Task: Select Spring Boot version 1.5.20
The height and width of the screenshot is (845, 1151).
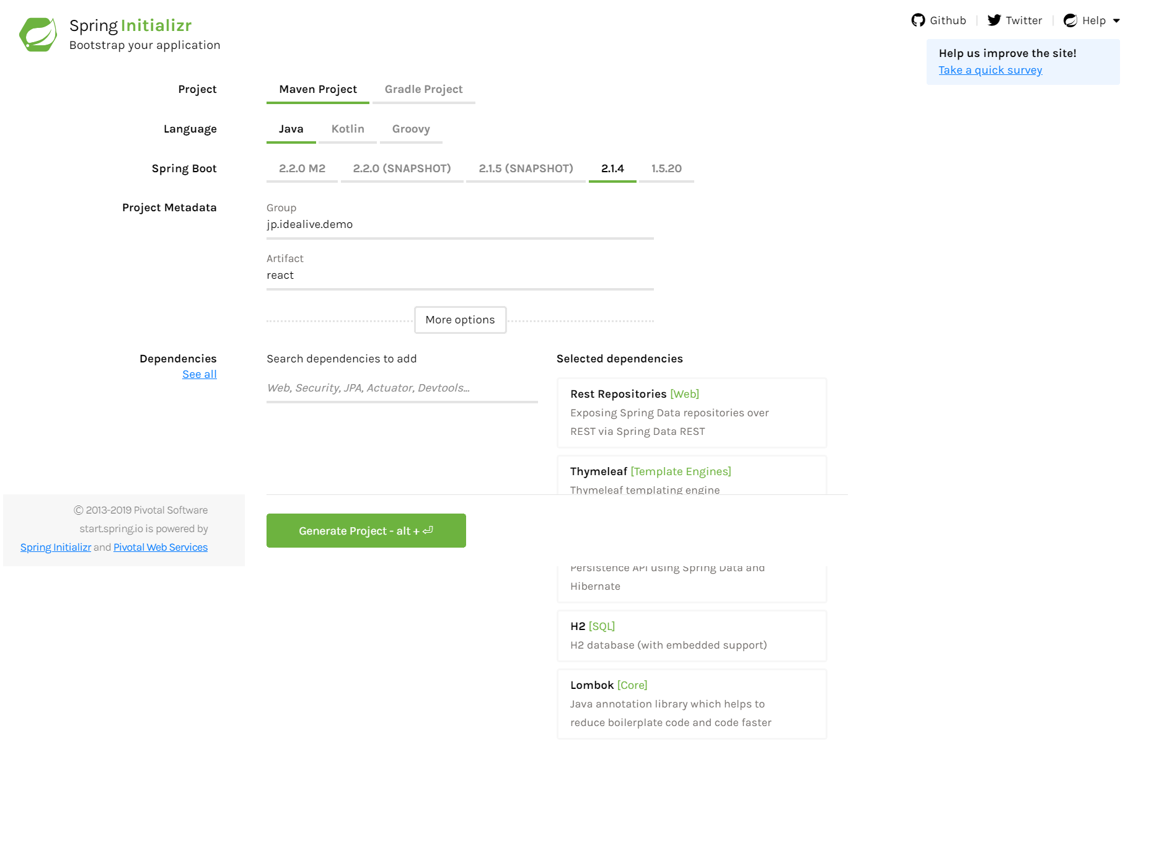Action: point(666,168)
